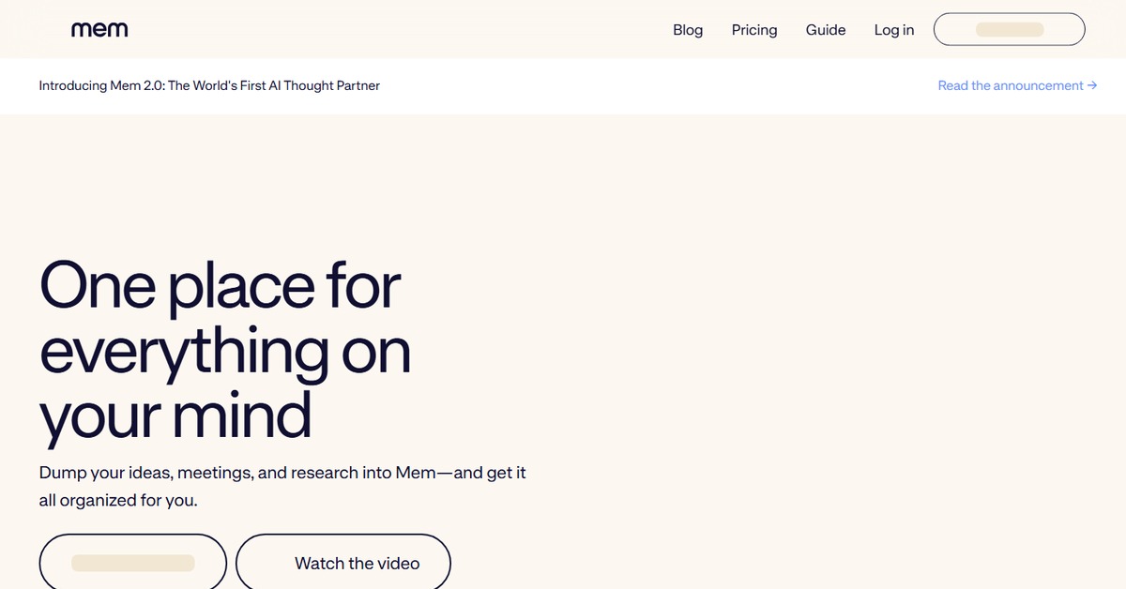Click the word "Mem" in the hero description
The image size is (1126, 589).
click(416, 473)
